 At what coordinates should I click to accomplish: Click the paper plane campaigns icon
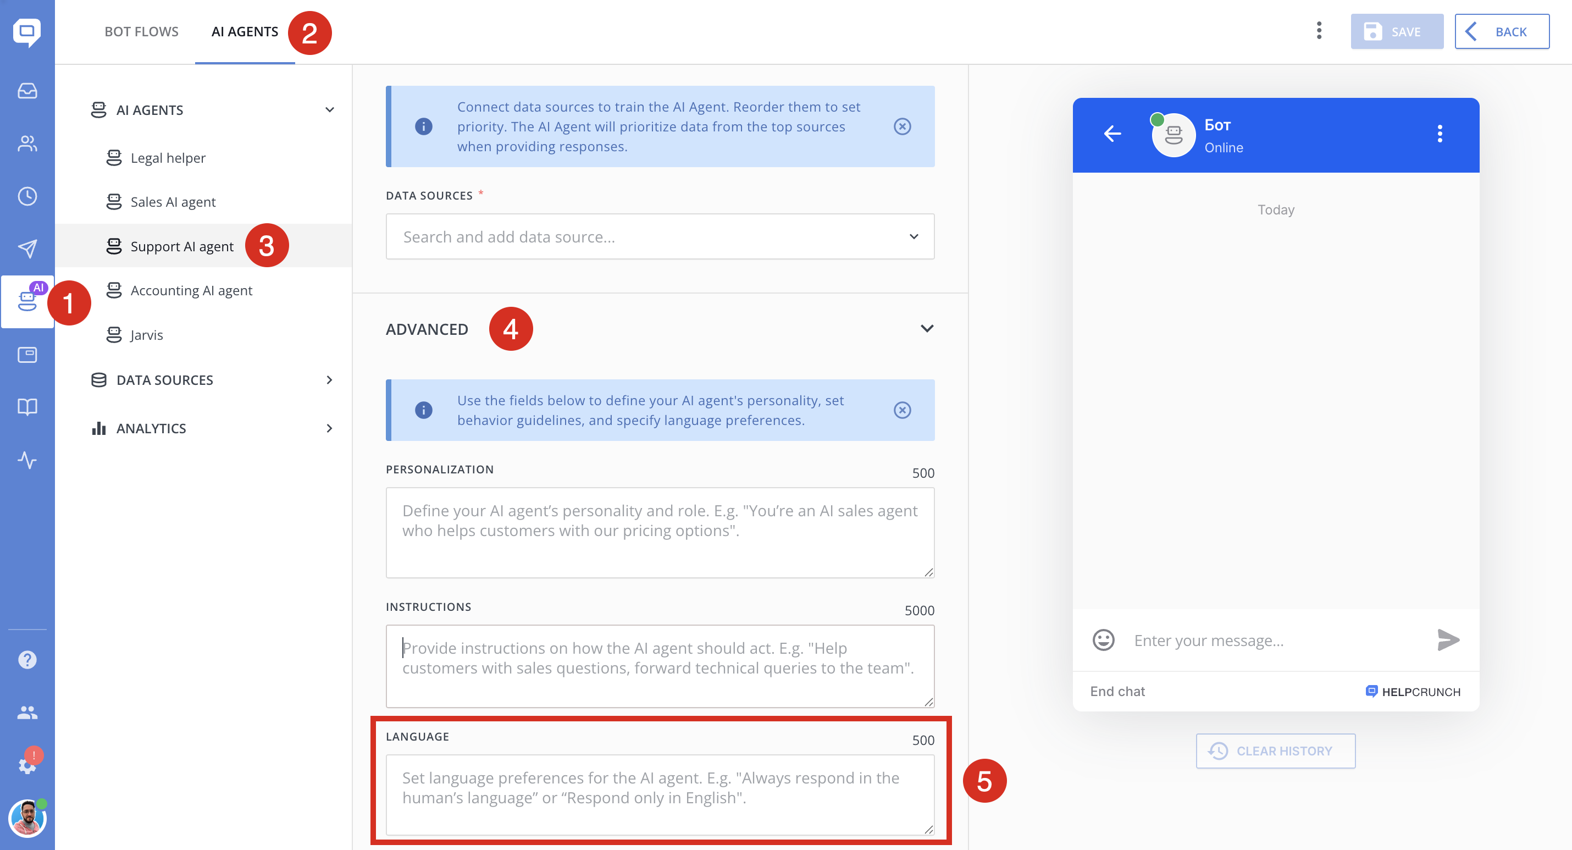[27, 249]
